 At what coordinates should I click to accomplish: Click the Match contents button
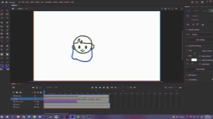click(207, 51)
